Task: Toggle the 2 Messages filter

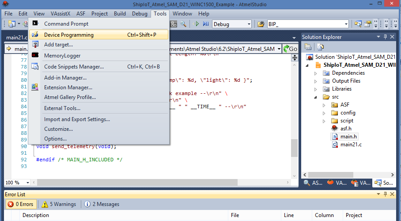Action: 102,204
